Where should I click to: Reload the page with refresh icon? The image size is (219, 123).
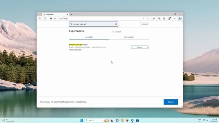(45, 18)
